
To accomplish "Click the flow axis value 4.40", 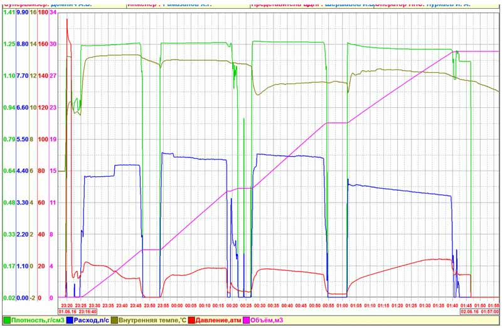I will [x=23, y=171].
